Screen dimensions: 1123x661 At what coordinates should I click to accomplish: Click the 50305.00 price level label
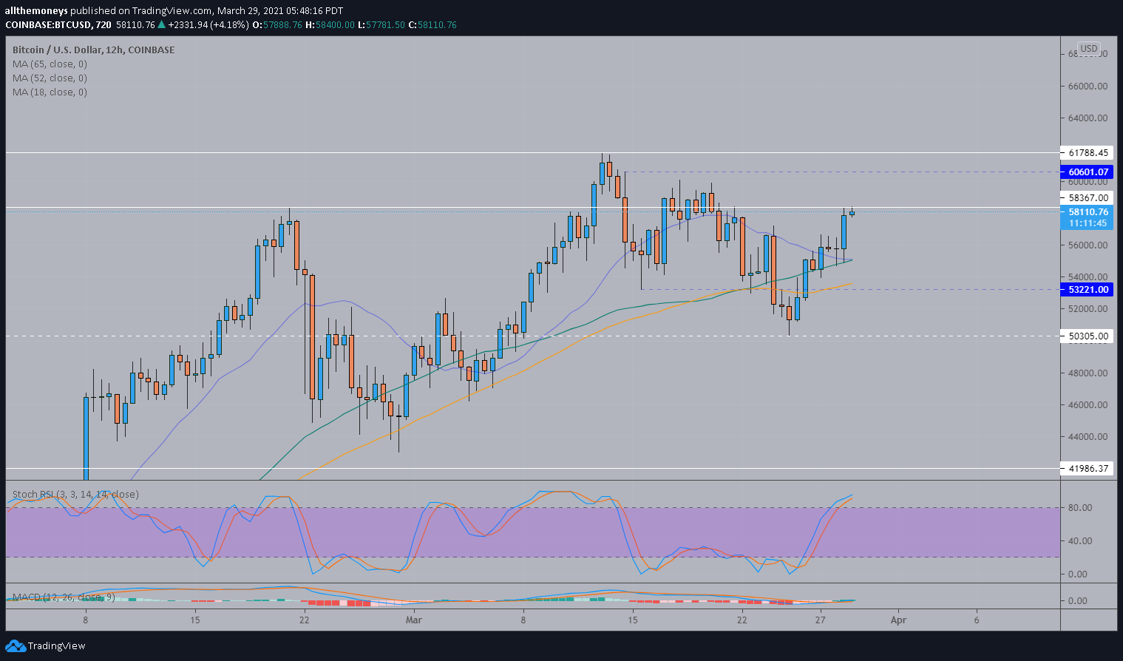coord(1088,336)
